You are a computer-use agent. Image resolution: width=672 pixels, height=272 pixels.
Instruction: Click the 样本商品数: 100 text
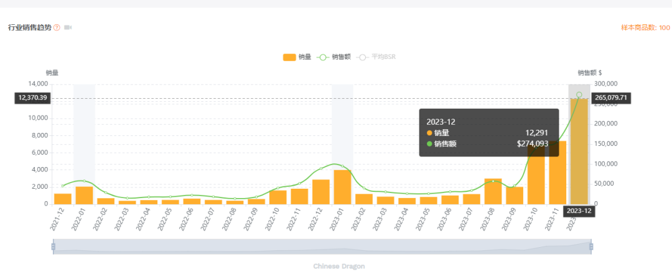tap(645, 28)
